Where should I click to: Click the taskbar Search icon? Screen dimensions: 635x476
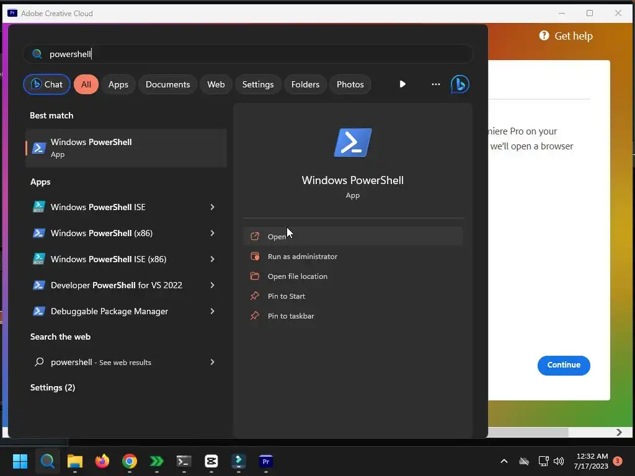click(47, 461)
